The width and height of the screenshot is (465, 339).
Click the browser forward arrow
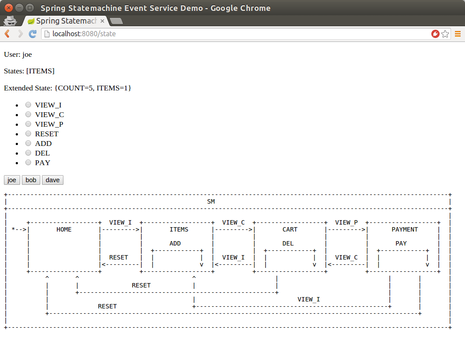(x=20, y=34)
